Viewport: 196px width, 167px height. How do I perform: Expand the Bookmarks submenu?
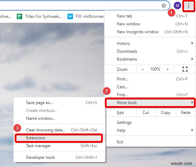click(150, 59)
